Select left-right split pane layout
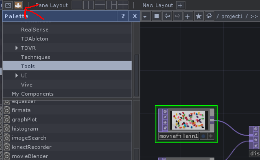Viewport: 260px width, 160px height. coord(88,5)
